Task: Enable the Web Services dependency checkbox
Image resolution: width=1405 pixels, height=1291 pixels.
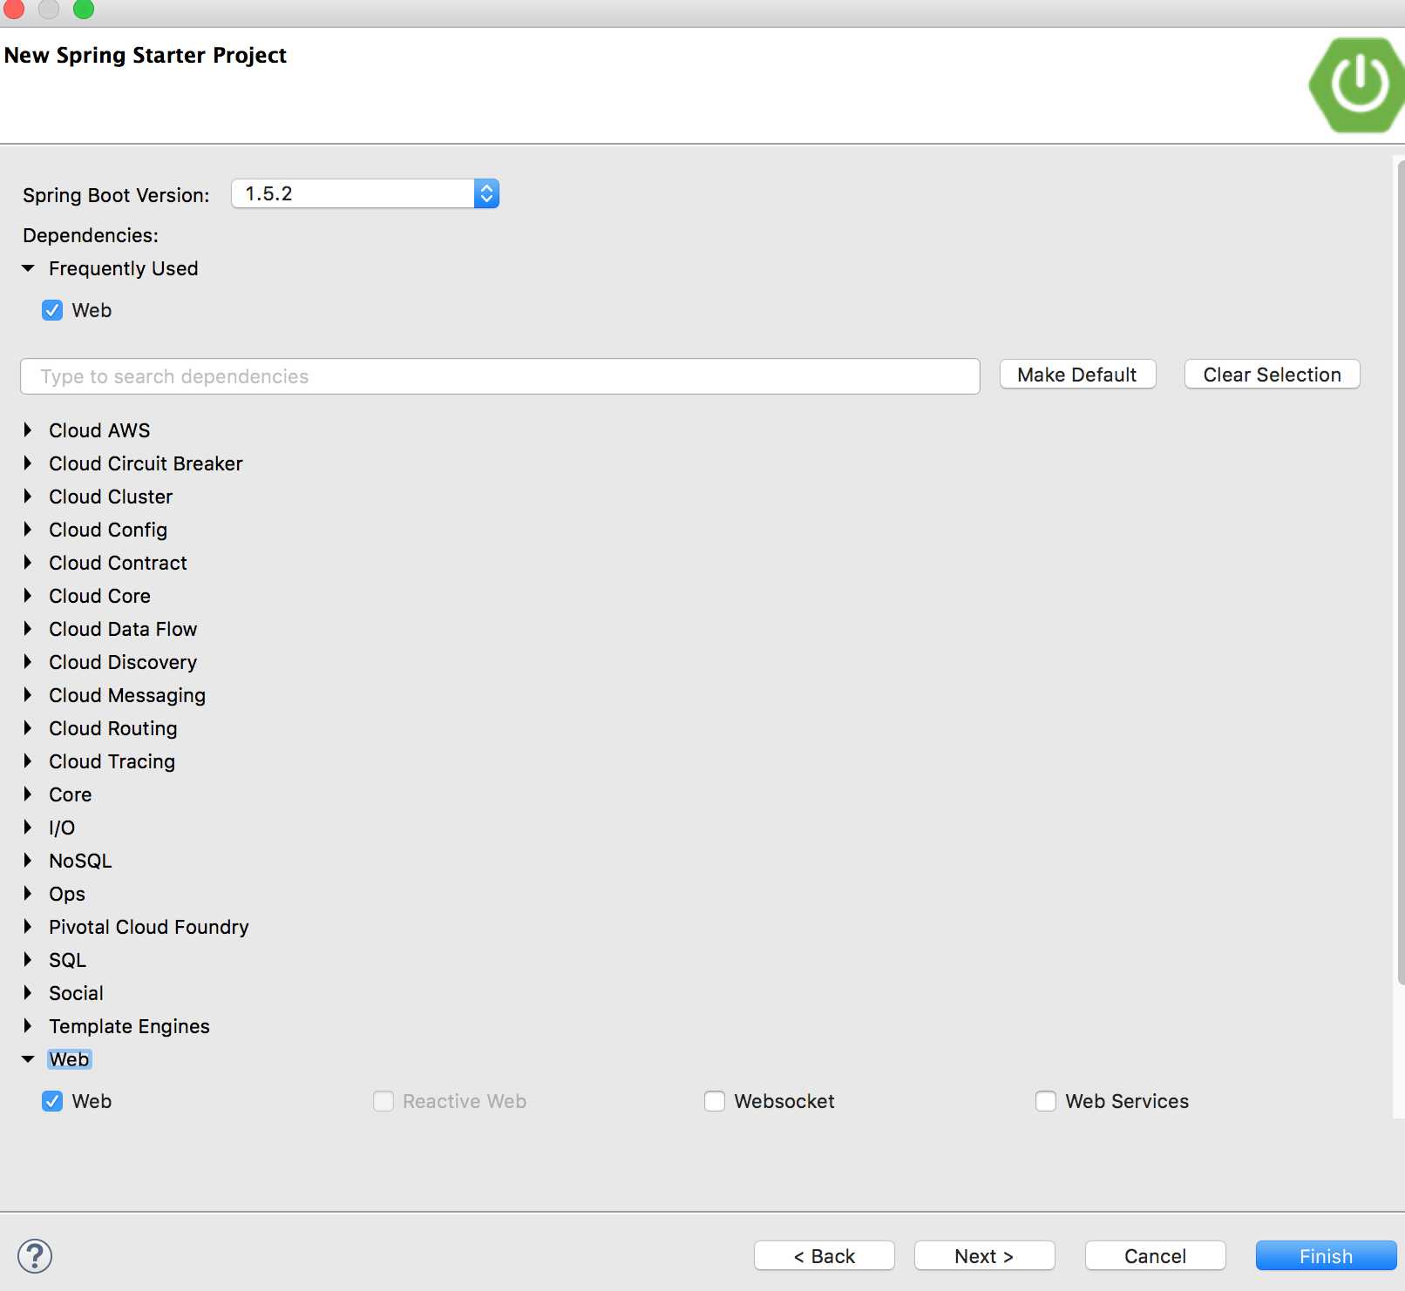Action: click(1046, 1101)
